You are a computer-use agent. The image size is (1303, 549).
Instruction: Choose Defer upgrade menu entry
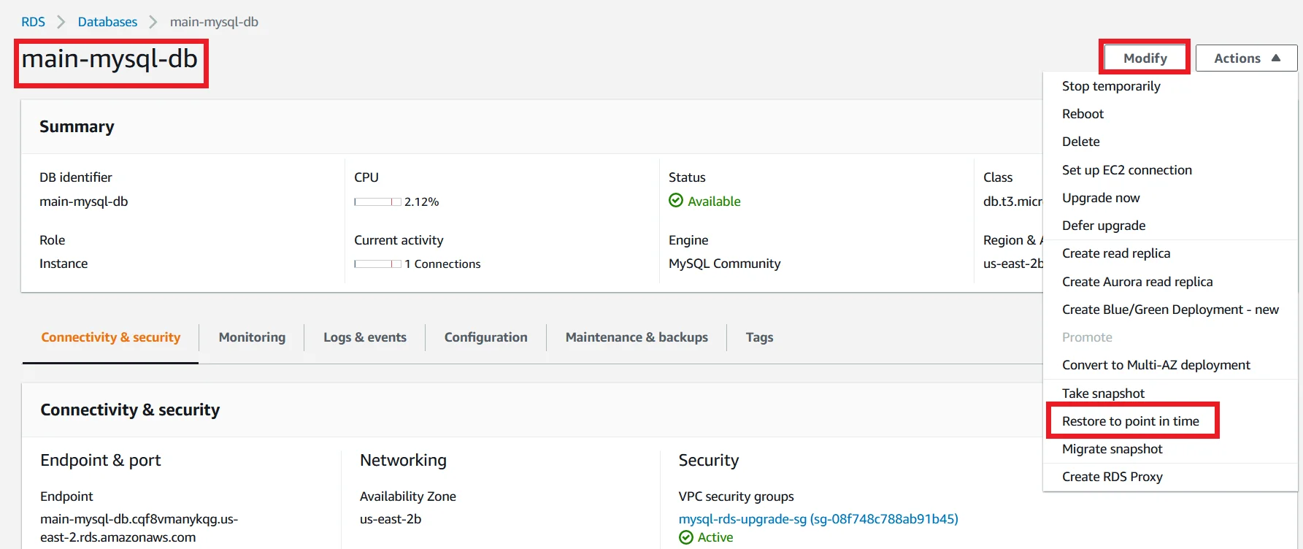pyautogui.click(x=1104, y=226)
